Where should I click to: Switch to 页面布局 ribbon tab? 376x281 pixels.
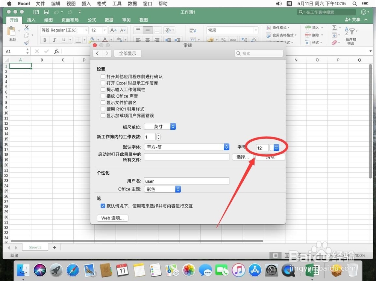[70, 20]
